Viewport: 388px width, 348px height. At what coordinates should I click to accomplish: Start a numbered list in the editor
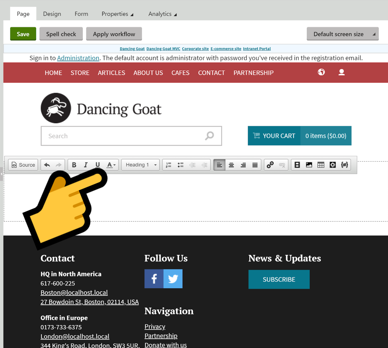[168, 165]
